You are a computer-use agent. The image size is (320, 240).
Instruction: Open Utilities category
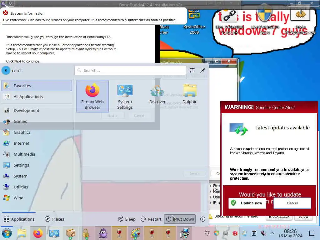coord(37,187)
